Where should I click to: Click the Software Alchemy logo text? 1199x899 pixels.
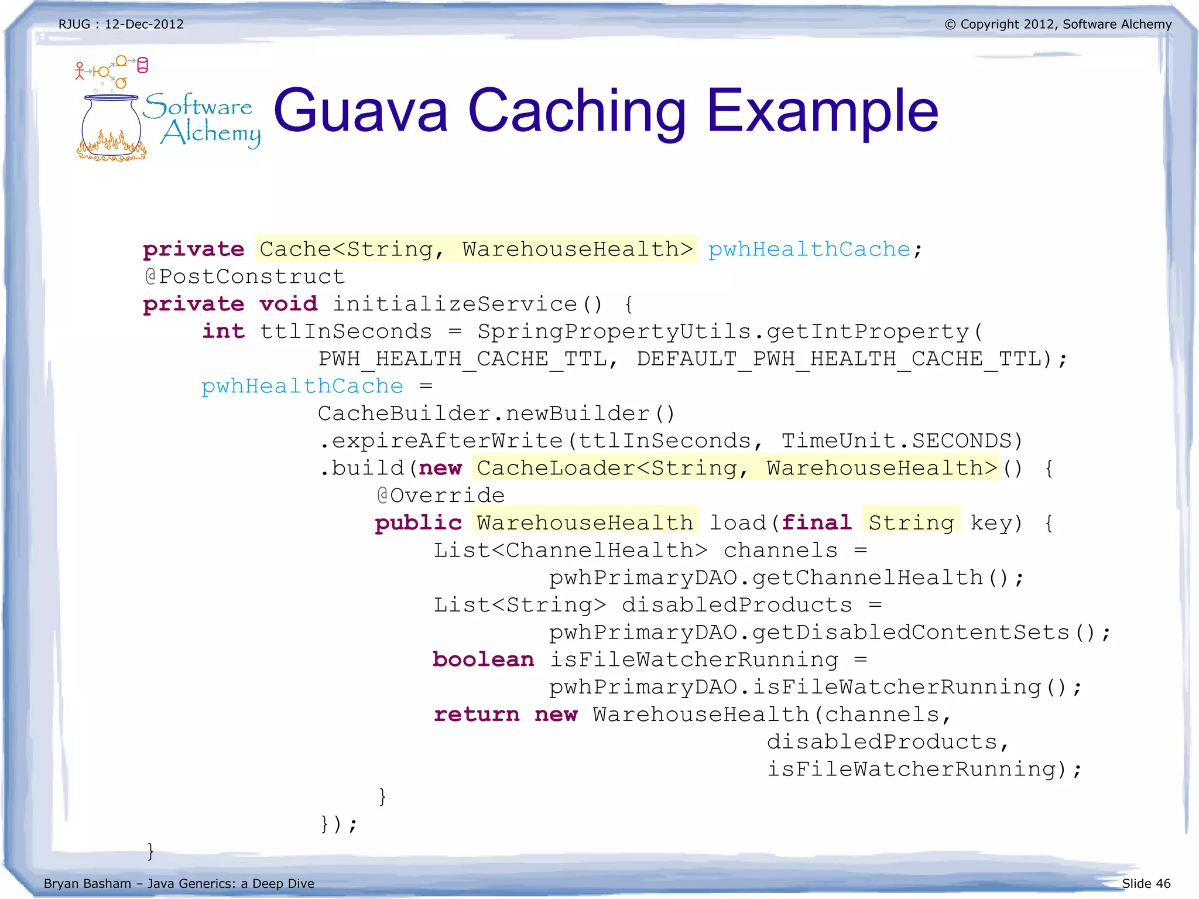[x=202, y=120]
